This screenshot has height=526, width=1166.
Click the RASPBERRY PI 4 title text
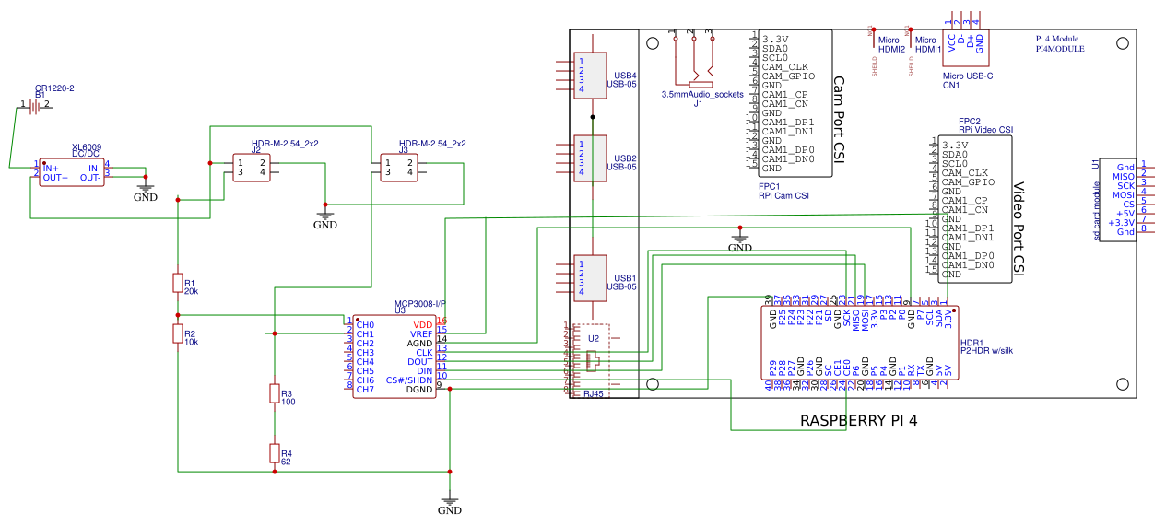point(859,420)
